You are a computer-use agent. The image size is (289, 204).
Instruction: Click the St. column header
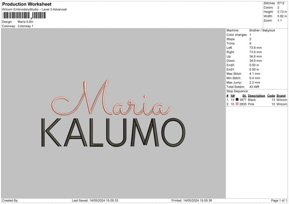pyautogui.click(x=244, y=96)
